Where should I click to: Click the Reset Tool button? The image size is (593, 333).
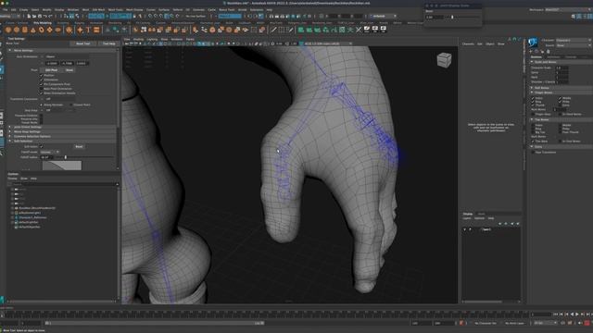[83, 43]
